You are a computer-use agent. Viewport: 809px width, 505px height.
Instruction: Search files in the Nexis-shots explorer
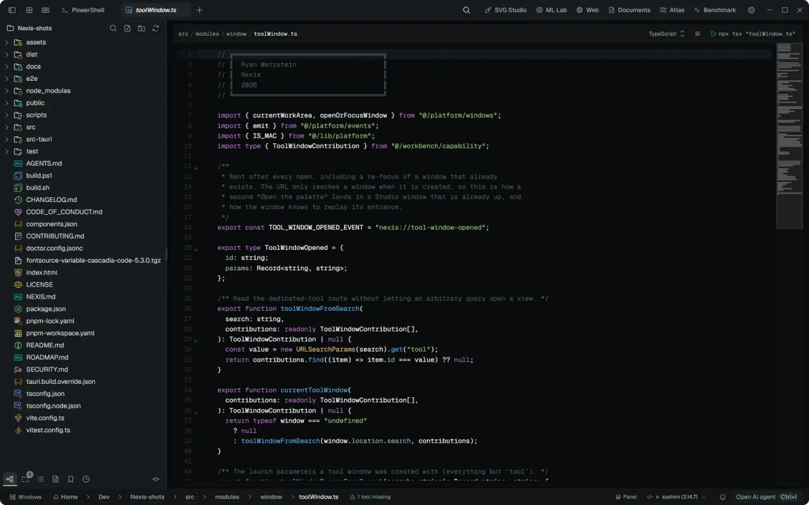(113, 28)
